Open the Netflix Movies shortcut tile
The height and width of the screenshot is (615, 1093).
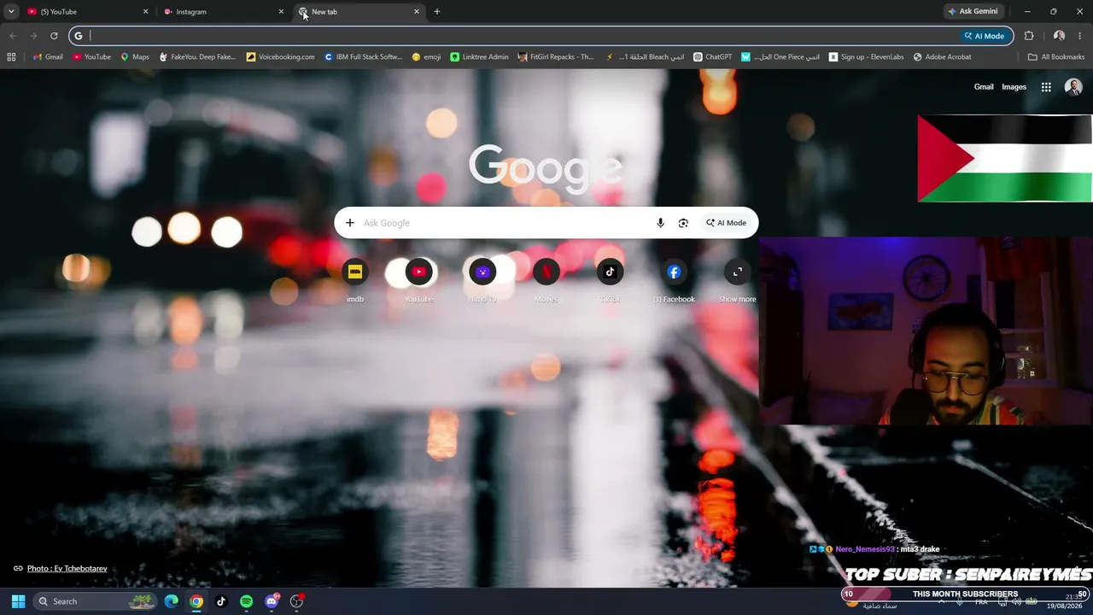[x=546, y=280]
